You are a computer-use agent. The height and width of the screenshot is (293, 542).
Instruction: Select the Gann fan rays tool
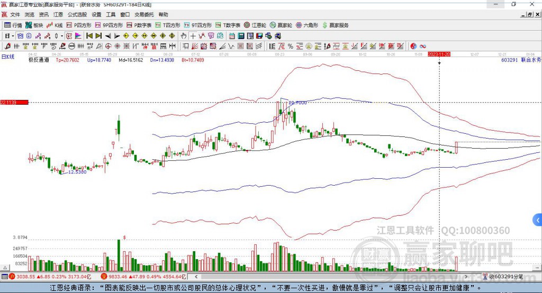click(x=195, y=46)
